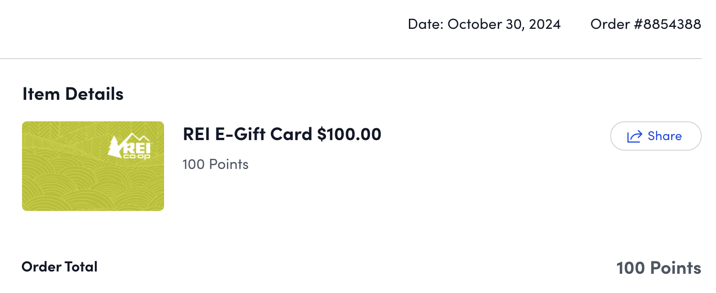Click the 100 Points text under item
Image resolution: width=716 pixels, height=293 pixels.
click(215, 164)
